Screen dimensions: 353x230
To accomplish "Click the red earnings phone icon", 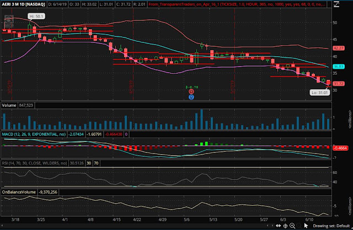I will [x=191, y=91].
